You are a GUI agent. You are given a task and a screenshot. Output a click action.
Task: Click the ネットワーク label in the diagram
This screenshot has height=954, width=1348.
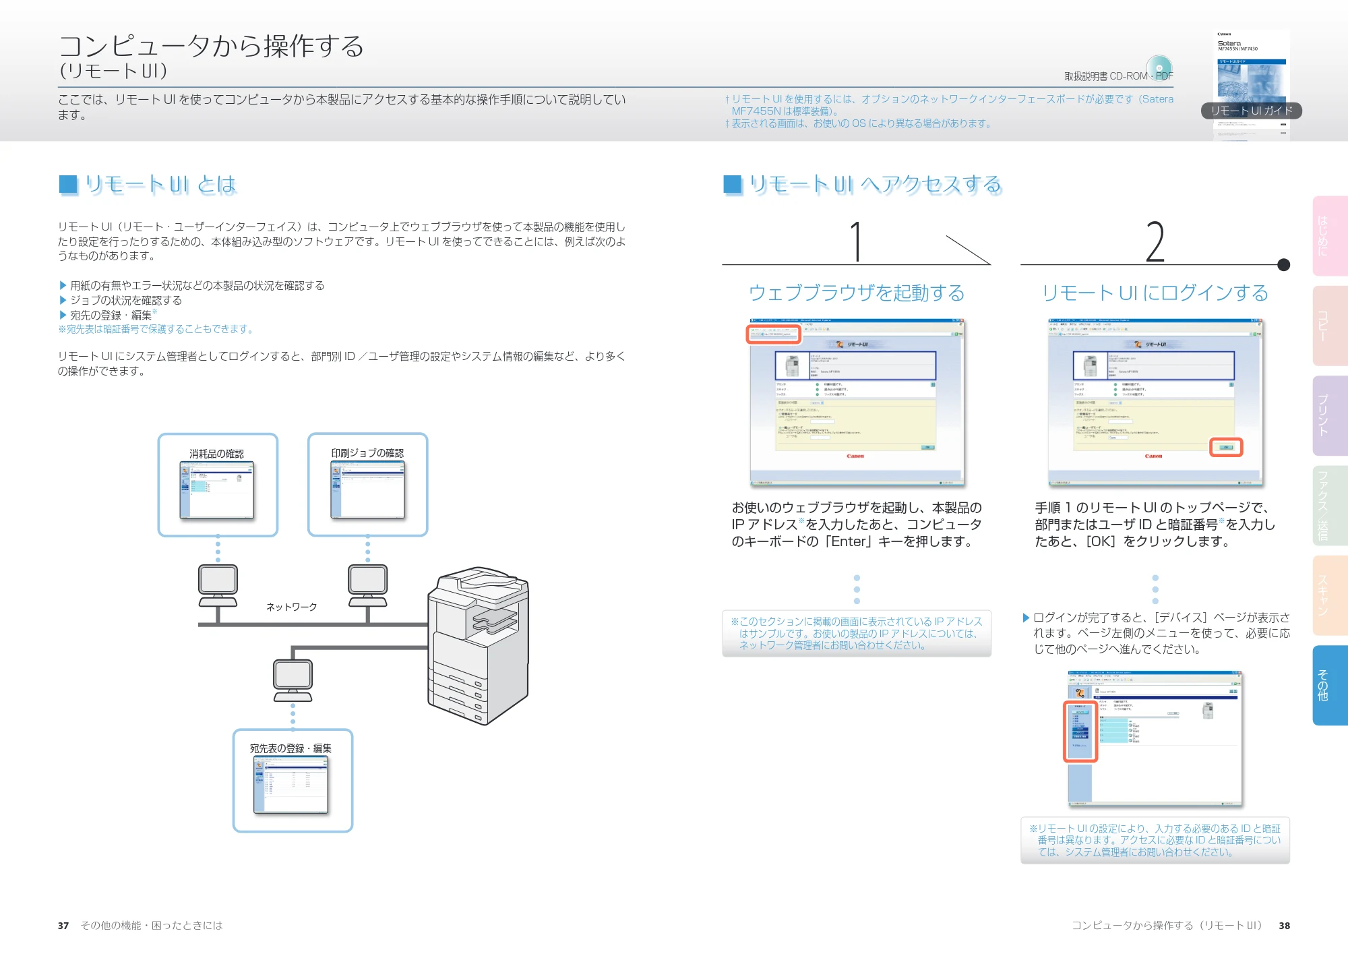(x=291, y=607)
